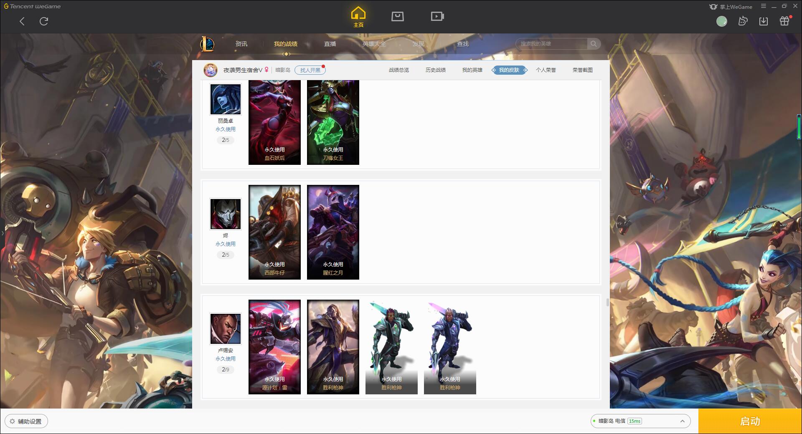Open the download manager icon
The image size is (802, 434).
click(764, 21)
